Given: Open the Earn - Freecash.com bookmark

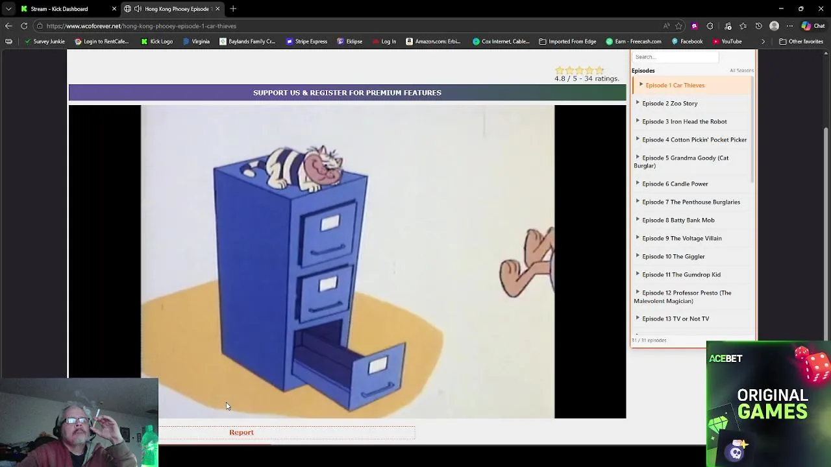Looking at the screenshot, I should pos(633,42).
